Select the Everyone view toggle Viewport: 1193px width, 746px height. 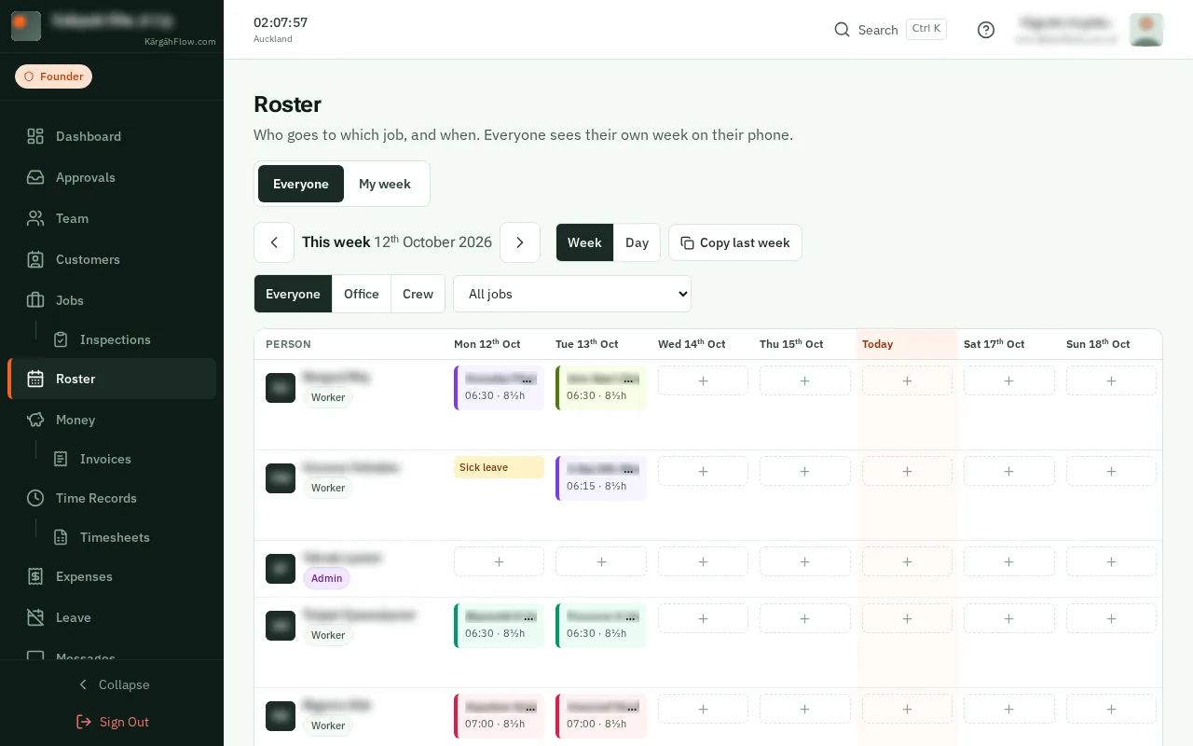coord(301,184)
